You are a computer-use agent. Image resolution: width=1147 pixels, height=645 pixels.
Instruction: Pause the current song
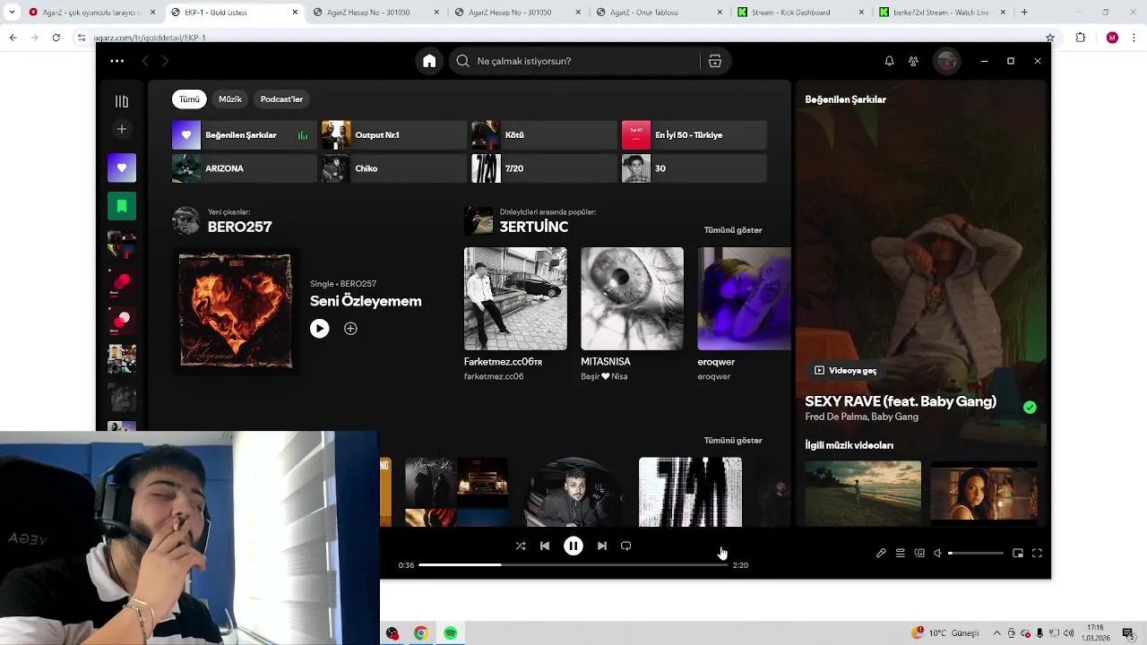click(x=573, y=546)
